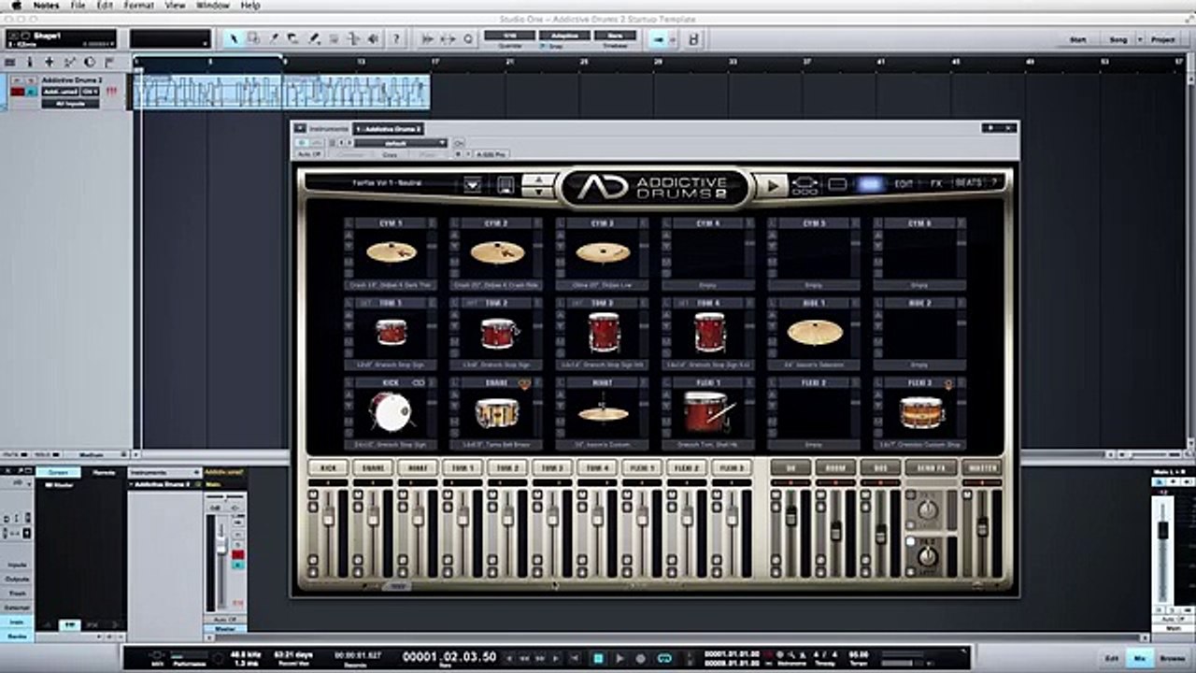The width and height of the screenshot is (1196, 673).
Task: Click the KICK channel label button in the mixer
Action: pyautogui.click(x=328, y=467)
